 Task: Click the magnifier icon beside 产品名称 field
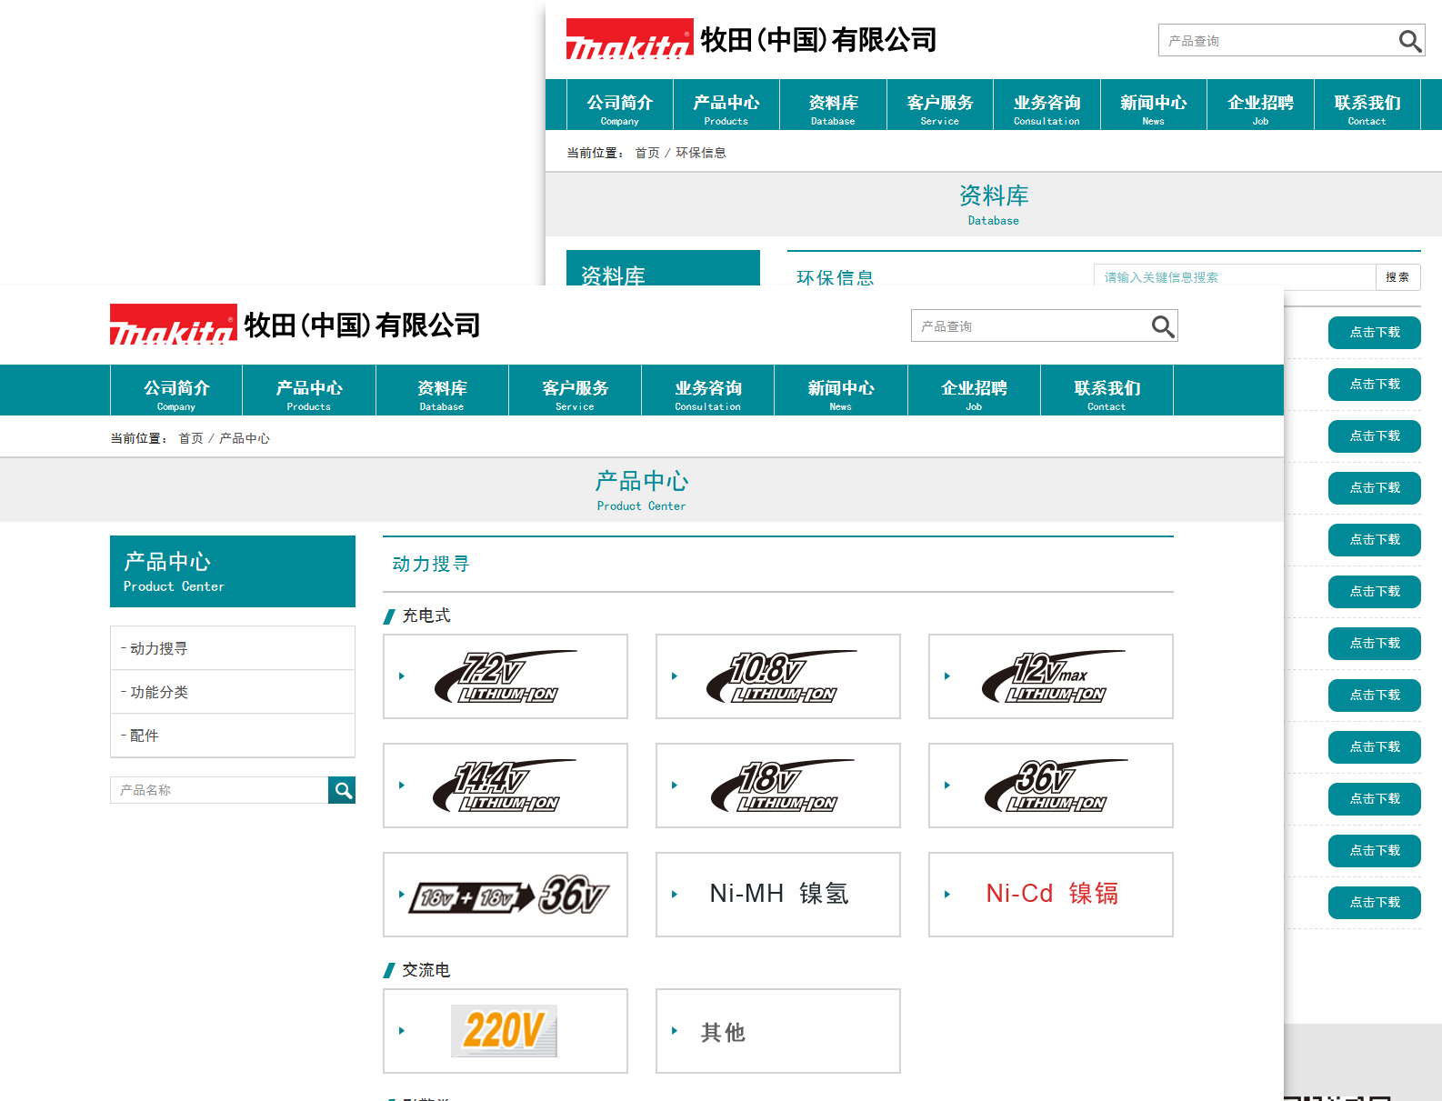coord(342,790)
